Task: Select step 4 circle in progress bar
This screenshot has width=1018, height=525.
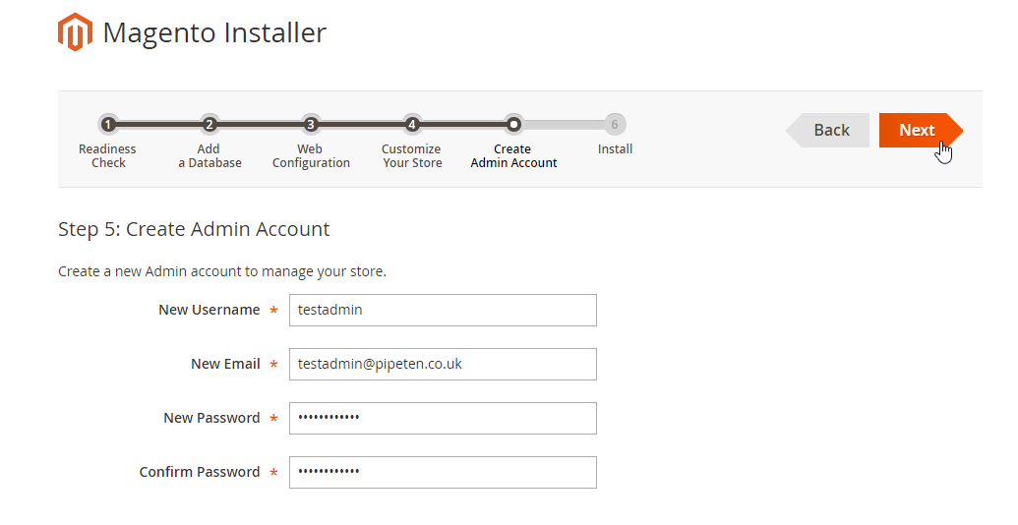Action: tap(411, 124)
